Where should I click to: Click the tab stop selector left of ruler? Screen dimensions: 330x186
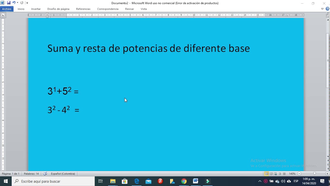coord(3,15)
